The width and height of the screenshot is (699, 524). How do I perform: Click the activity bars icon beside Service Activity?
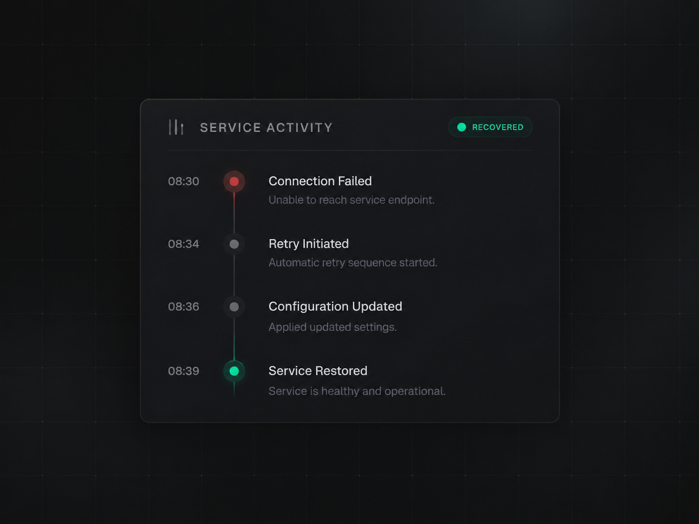(176, 127)
